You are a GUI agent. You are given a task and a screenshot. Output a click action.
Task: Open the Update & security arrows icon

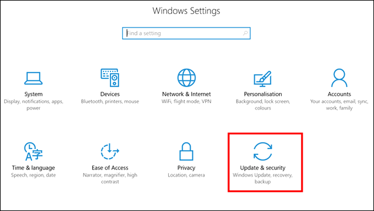point(262,151)
